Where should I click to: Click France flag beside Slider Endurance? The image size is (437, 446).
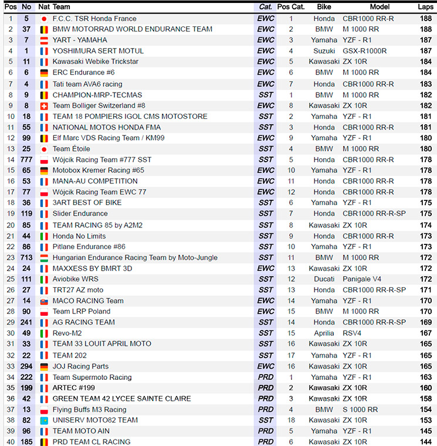(x=44, y=214)
